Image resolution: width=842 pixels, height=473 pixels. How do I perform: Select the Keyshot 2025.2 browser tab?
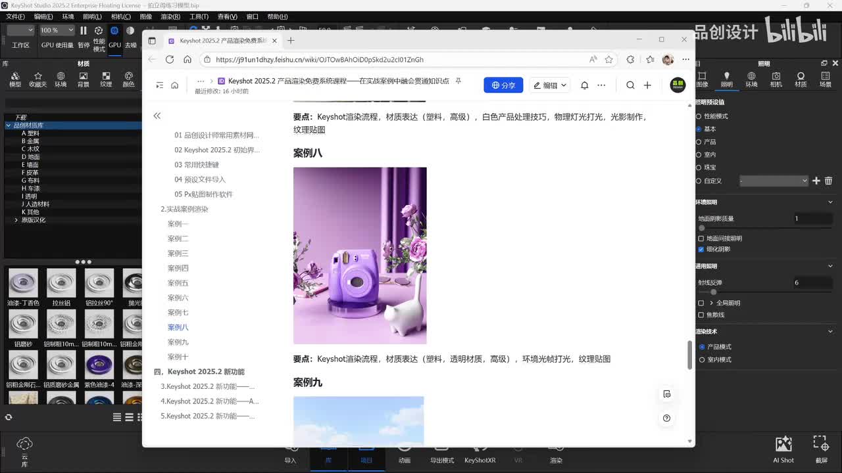coord(222,40)
